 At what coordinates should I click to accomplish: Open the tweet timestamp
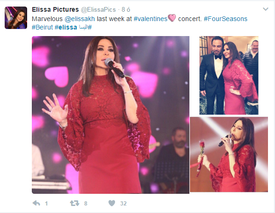(x=126, y=9)
